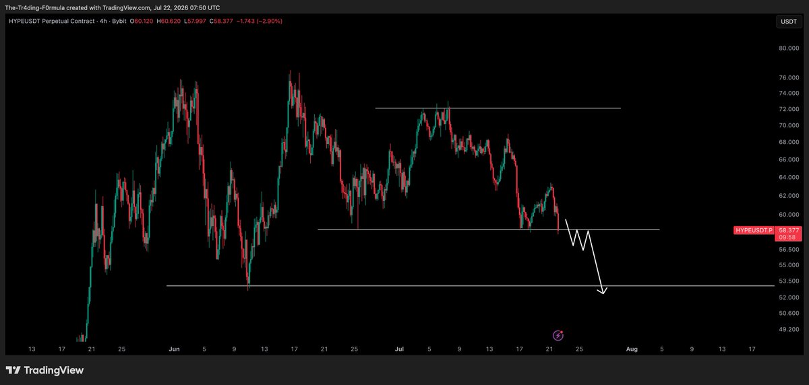Click the 56.500 price scale label
Image resolution: width=809 pixels, height=385 pixels.
(x=787, y=248)
